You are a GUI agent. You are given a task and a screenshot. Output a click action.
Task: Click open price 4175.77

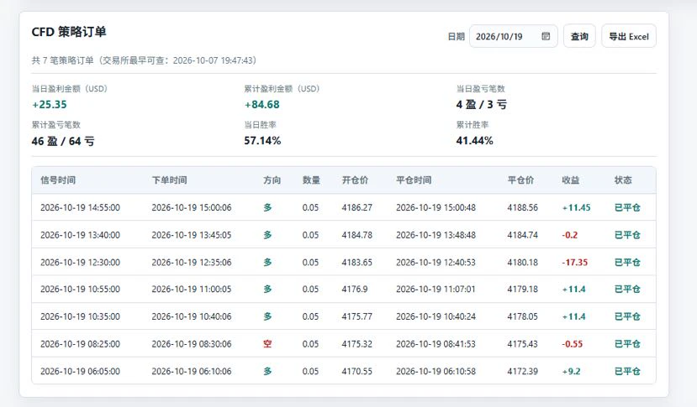point(357,317)
